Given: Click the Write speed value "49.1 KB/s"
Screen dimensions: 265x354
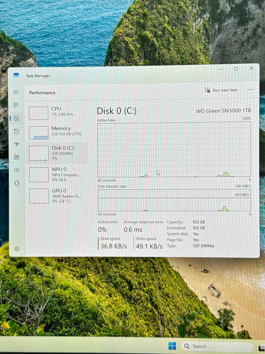Looking at the screenshot, I should click(149, 246).
